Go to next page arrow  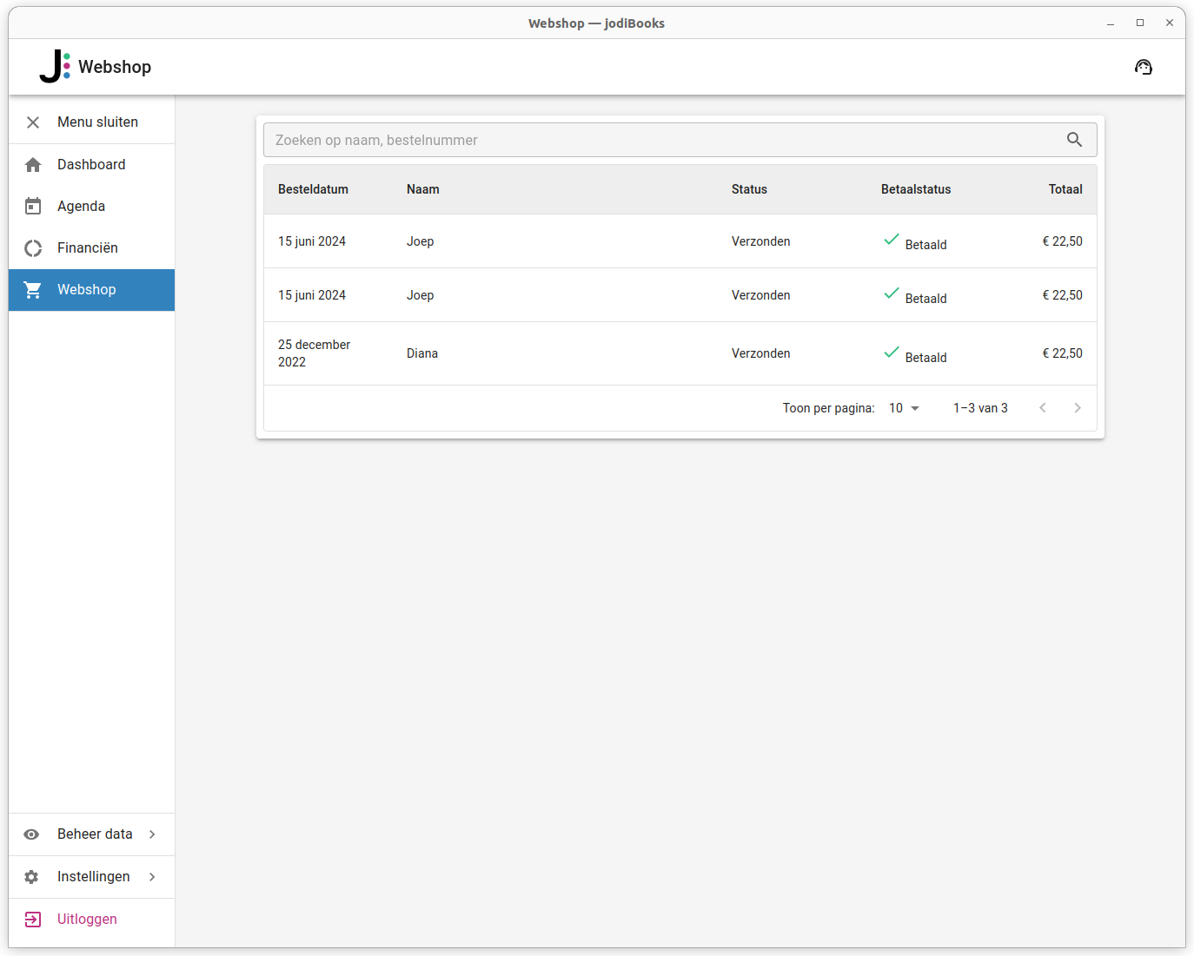coord(1078,408)
